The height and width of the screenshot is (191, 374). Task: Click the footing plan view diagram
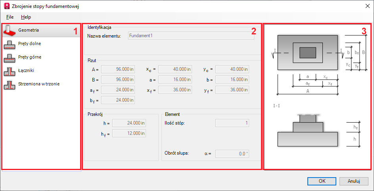pos(308,53)
